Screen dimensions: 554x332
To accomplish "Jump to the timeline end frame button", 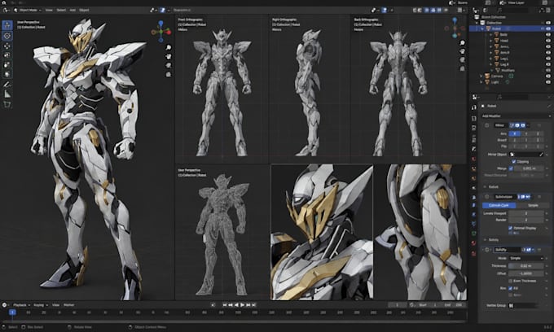I will (x=253, y=305).
